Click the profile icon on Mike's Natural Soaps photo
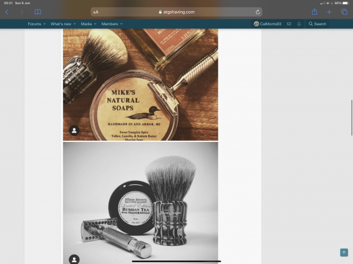The image size is (353, 264). click(x=74, y=130)
